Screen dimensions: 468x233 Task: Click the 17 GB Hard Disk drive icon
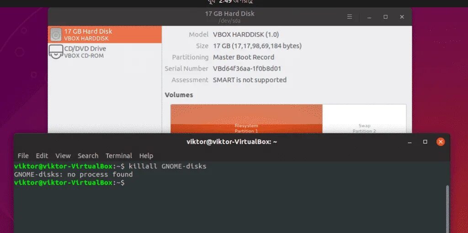click(x=56, y=35)
